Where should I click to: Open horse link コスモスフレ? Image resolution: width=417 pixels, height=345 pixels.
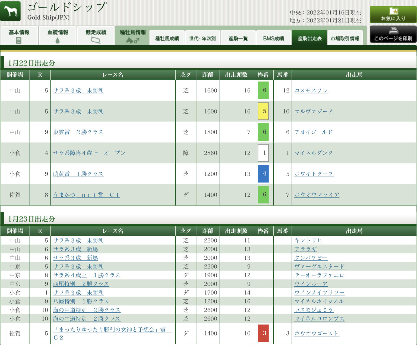coord(311,90)
